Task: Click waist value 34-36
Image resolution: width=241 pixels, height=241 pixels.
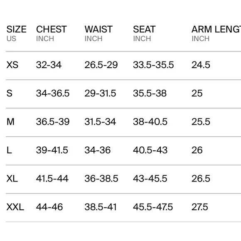Action: (x=98, y=150)
